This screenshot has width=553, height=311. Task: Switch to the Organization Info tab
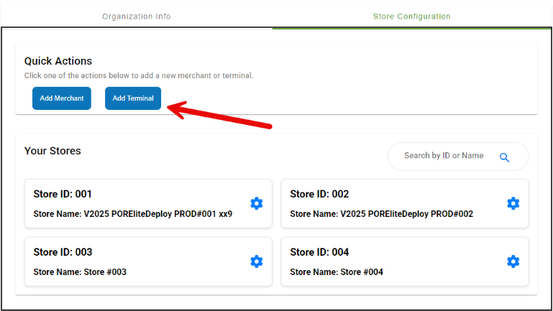[x=137, y=16]
